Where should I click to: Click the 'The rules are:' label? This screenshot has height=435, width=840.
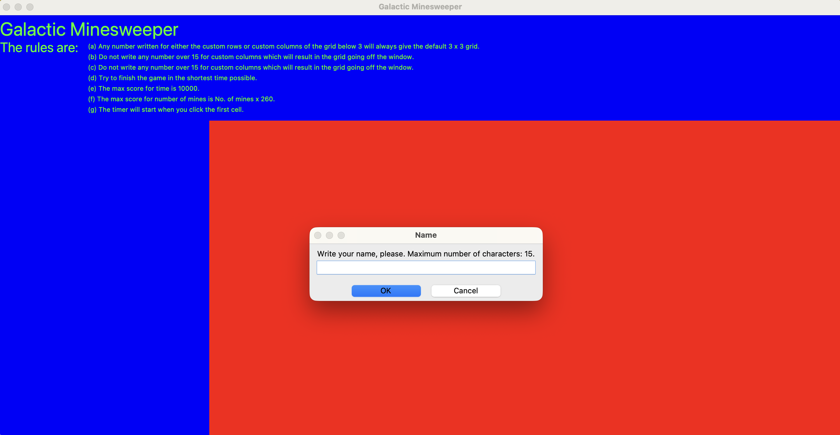pyautogui.click(x=39, y=48)
